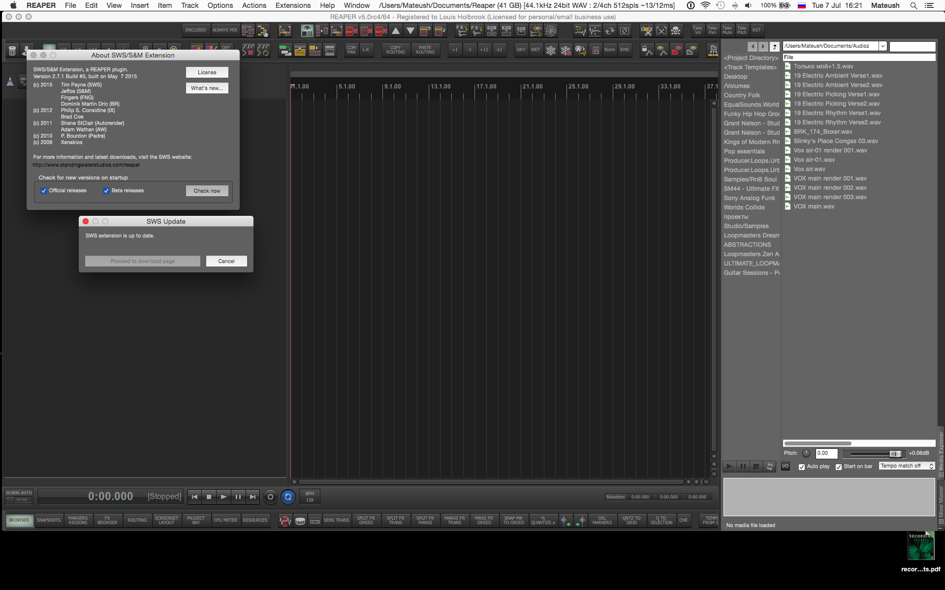Click the Media Explorer search field

tap(912, 46)
